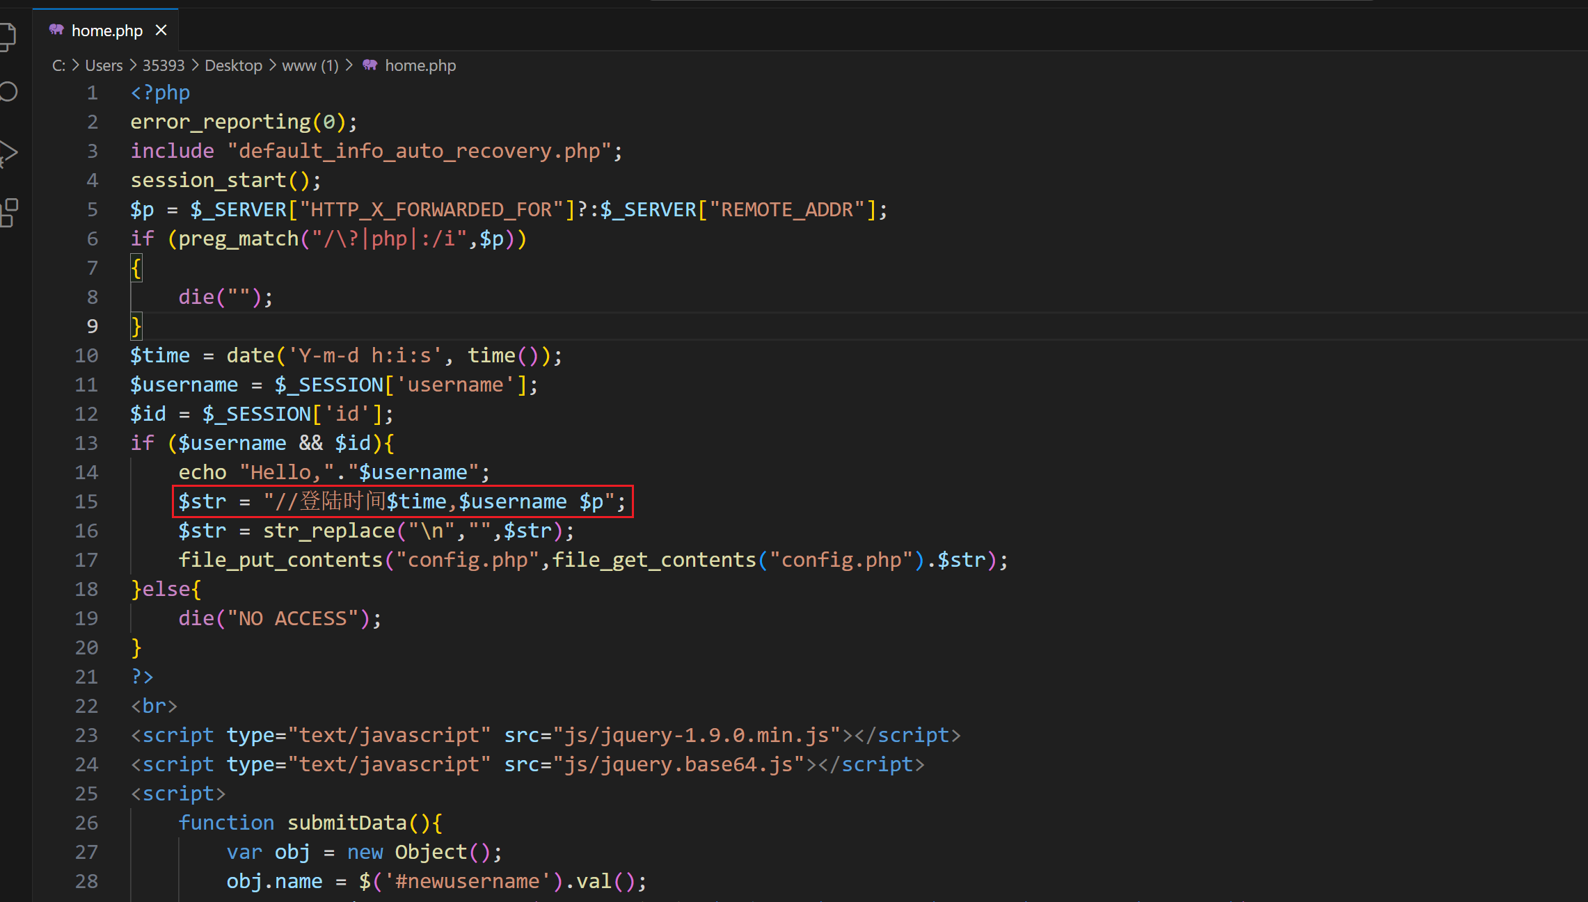Screen dimensions: 1588x902
Task: Click line number 9 in the gutter
Action: point(92,326)
